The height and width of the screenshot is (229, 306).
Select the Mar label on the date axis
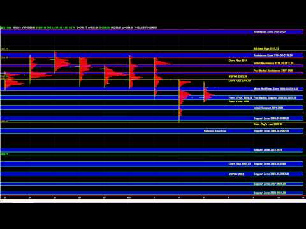click(x=129, y=198)
